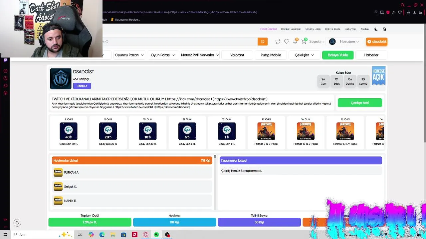Screen dimensions: 426x239
Task: Click the refresh icon beside moon
Action: (x=384, y=29)
